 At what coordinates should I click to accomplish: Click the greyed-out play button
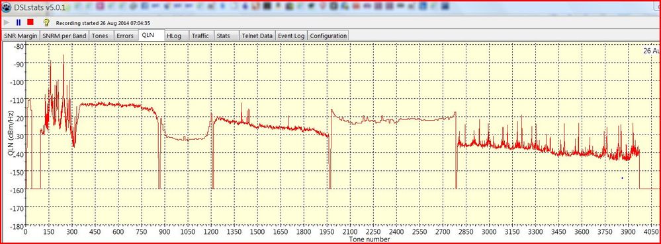coord(7,22)
